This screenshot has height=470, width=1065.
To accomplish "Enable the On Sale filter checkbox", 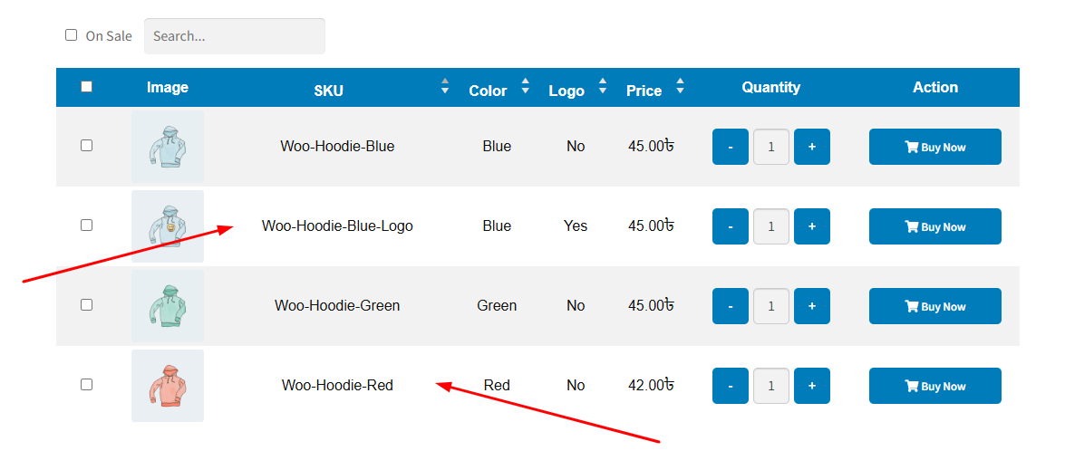I will coord(72,35).
